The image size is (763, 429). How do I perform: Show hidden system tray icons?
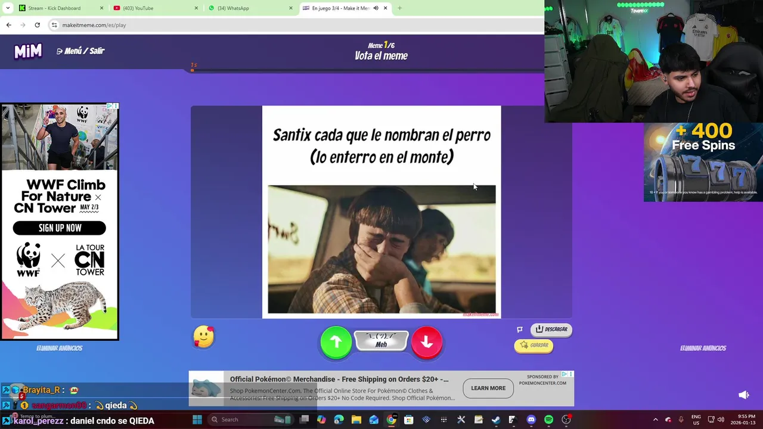tap(655, 419)
